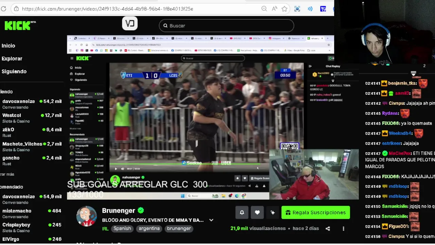
Task: Open the screenshot capture extension icon
Action: (x=297, y=9)
